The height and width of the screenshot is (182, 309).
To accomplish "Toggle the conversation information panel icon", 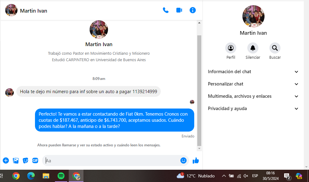I will (193, 10).
